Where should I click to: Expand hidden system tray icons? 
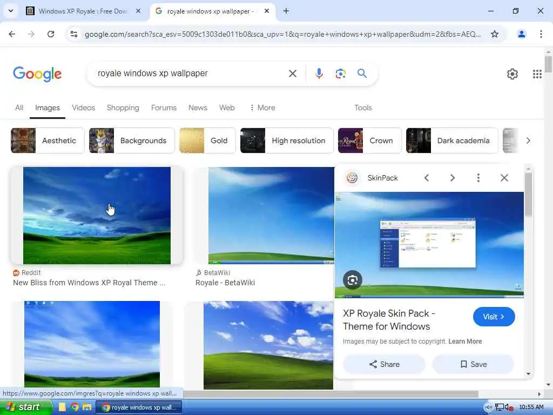488,407
